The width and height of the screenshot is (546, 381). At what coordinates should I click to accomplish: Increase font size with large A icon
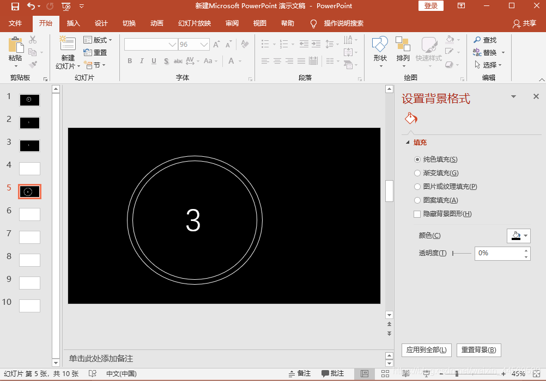[x=216, y=45]
